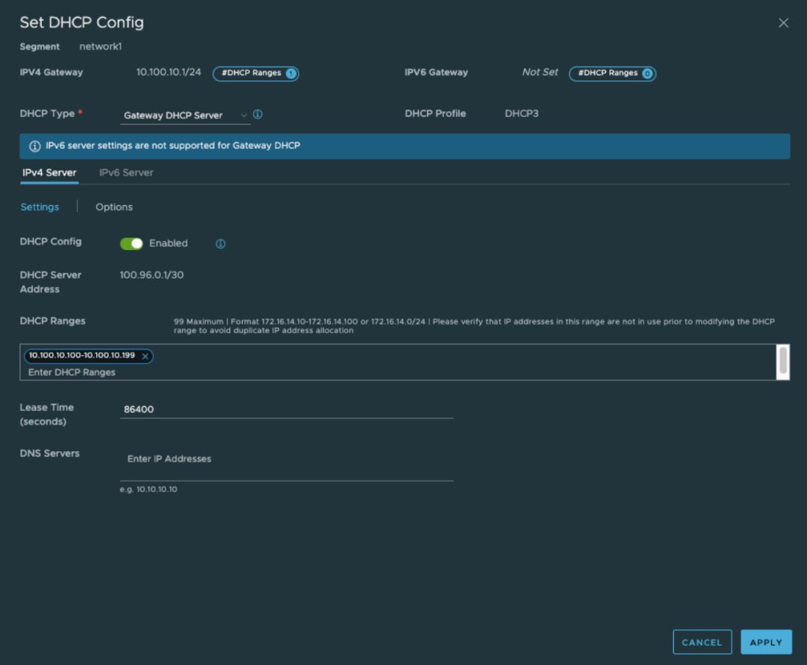The image size is (807, 665).
Task: Click the Apply button
Action: pyautogui.click(x=765, y=642)
